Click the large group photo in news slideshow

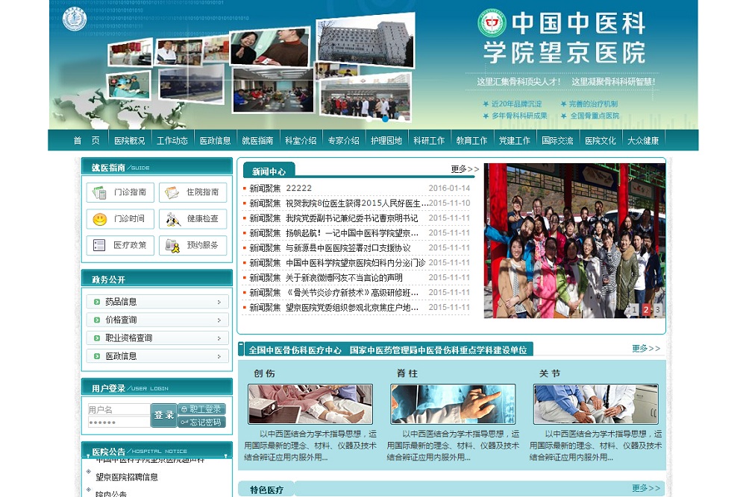tap(574, 241)
